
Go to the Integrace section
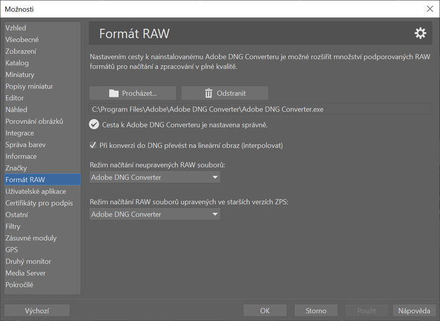pyautogui.click(x=42, y=133)
